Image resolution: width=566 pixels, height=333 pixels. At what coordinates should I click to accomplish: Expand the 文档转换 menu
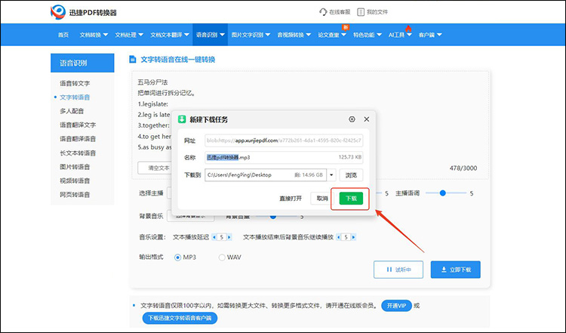point(94,35)
